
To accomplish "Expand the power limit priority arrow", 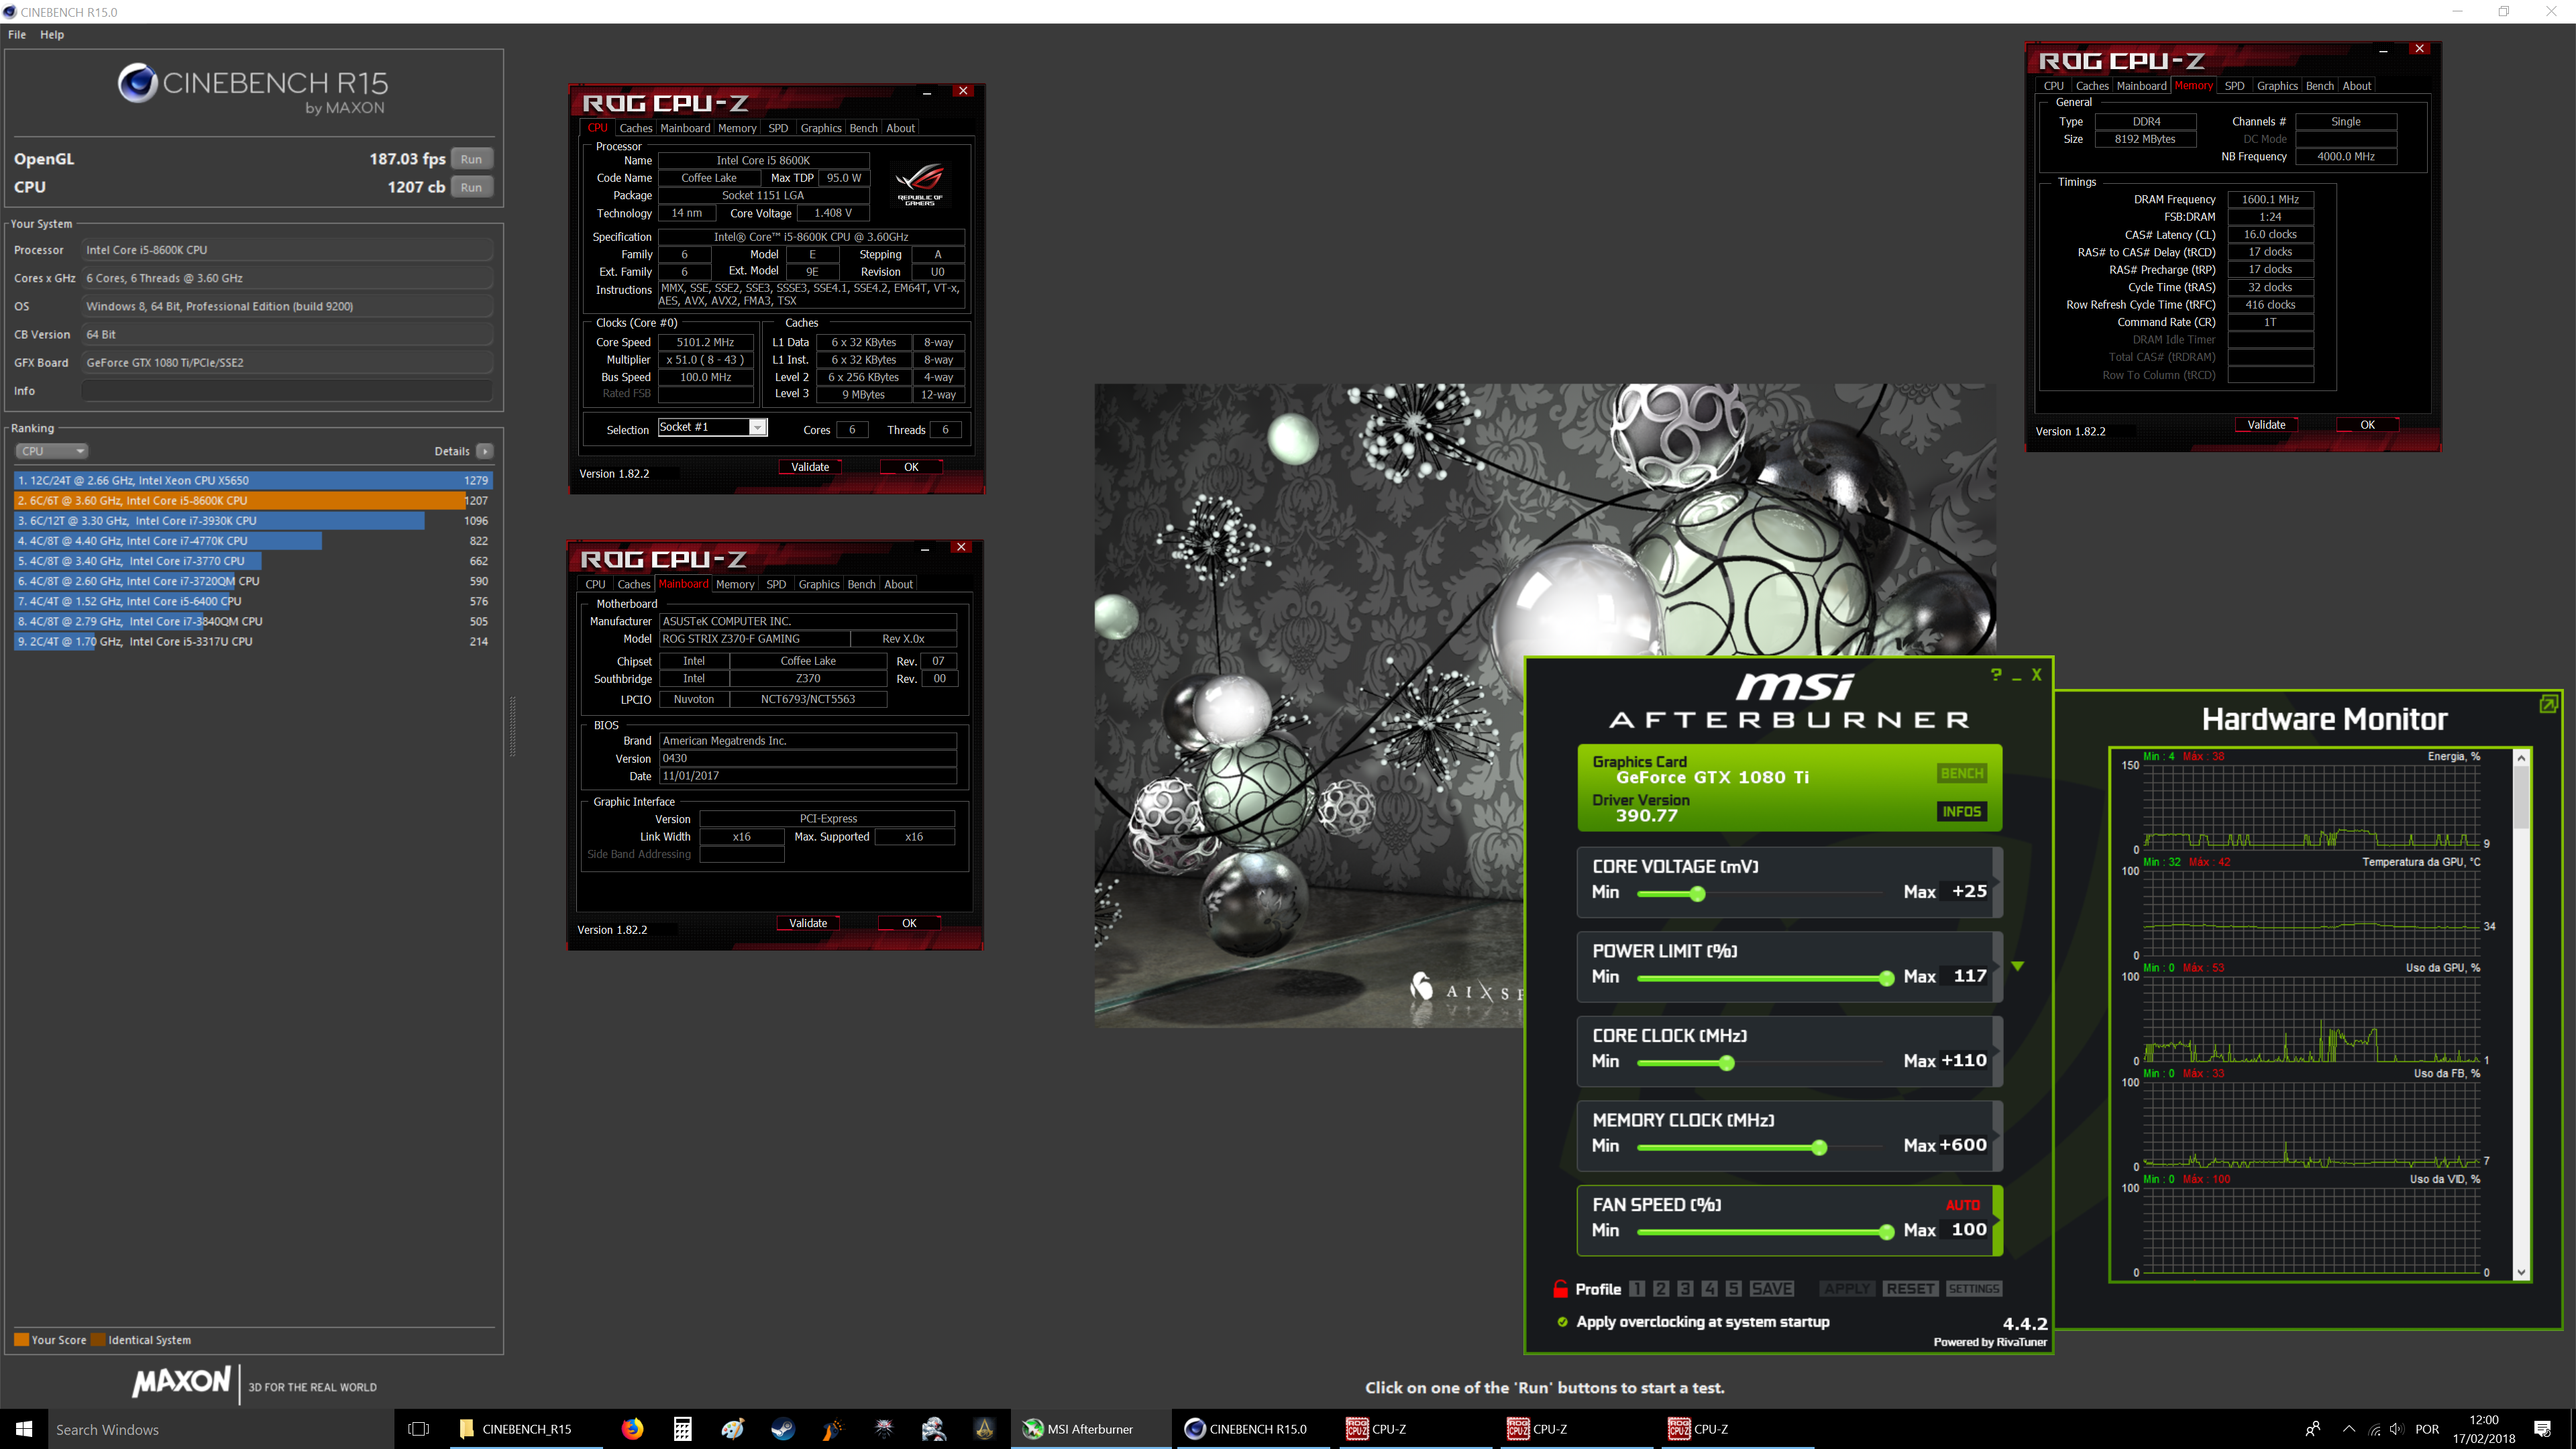I will (x=2018, y=966).
